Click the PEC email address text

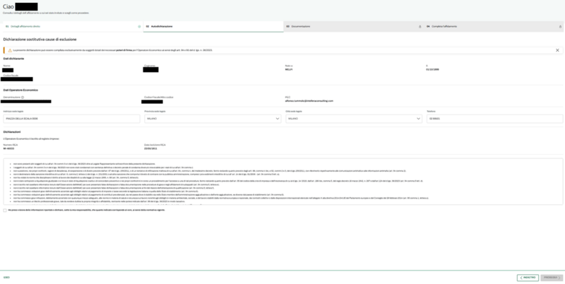click(309, 101)
